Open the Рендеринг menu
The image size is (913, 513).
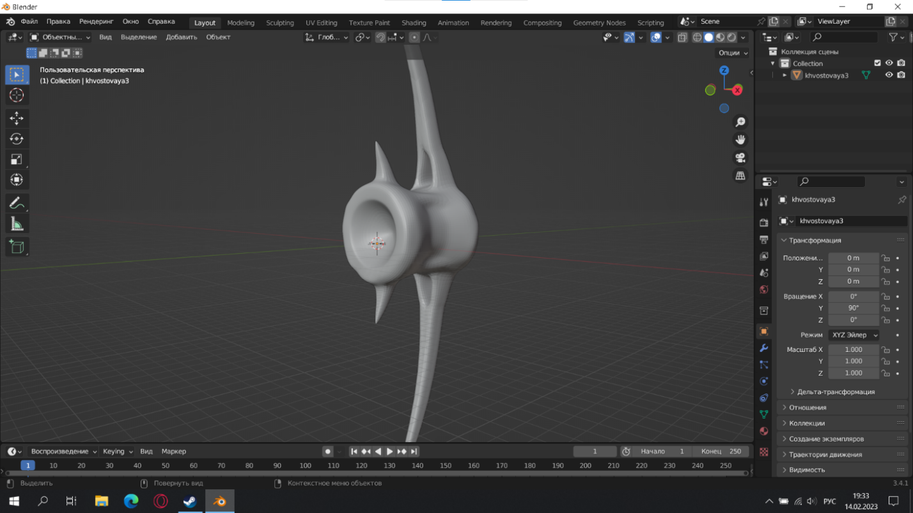coord(96,21)
